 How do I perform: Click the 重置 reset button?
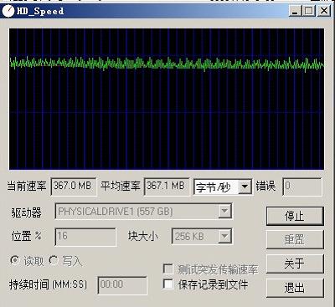[x=295, y=239]
